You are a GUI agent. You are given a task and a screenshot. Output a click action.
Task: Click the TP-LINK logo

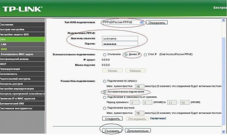click(x=22, y=9)
